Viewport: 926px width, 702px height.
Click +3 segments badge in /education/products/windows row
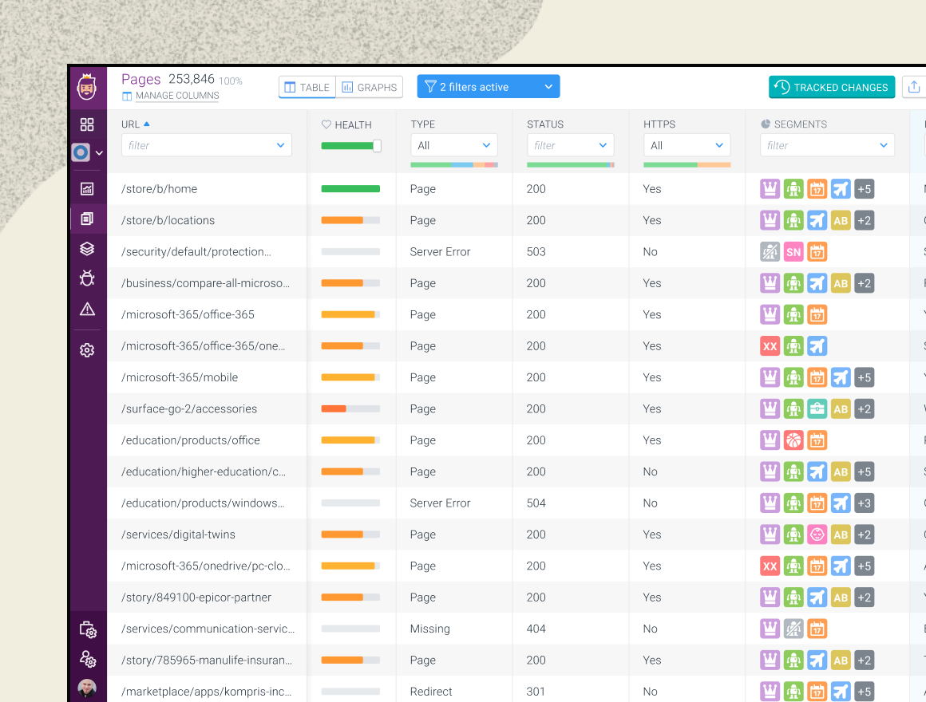click(x=864, y=503)
